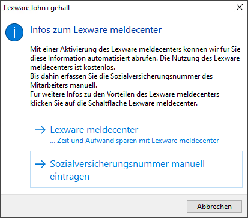Click the 'Lexware lohn+gehalt' title bar text
This screenshot has width=248, height=218.
[x=37, y=8]
